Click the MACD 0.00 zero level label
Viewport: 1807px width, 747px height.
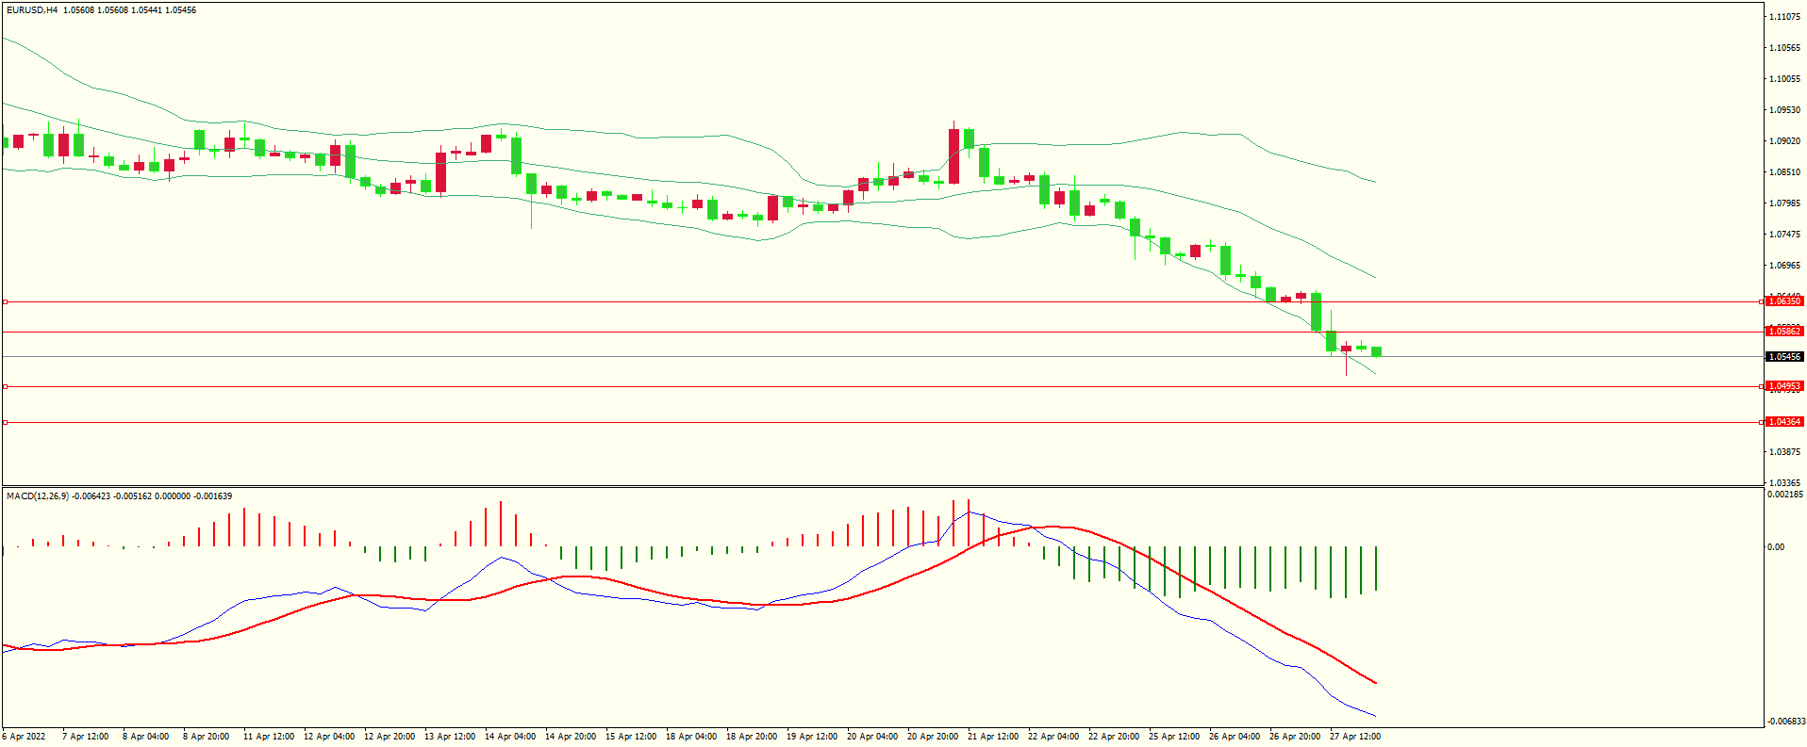point(1775,546)
